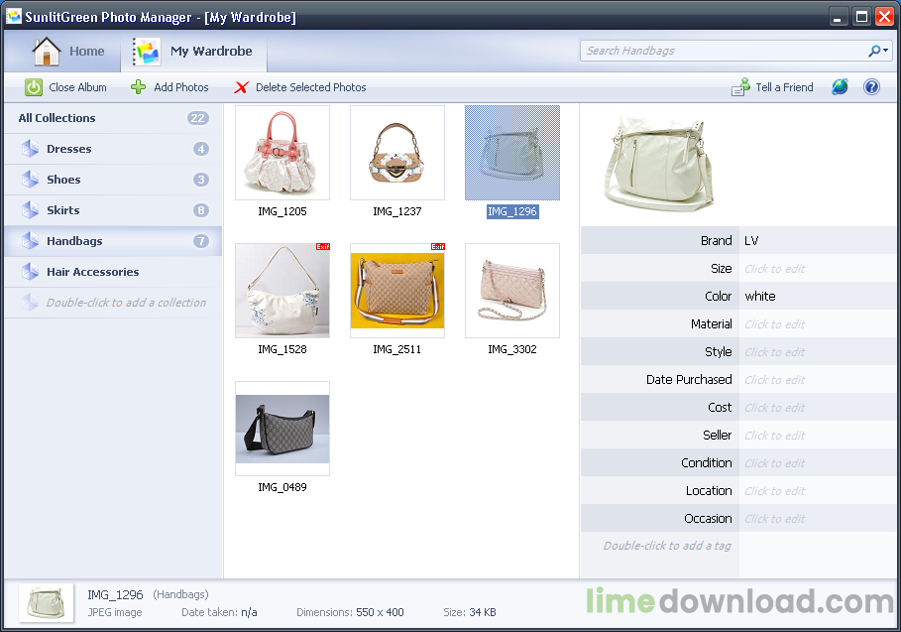The width and height of the screenshot is (901, 632).
Task: Select the IMG_2511 handbag thumbnail
Action: pos(396,290)
